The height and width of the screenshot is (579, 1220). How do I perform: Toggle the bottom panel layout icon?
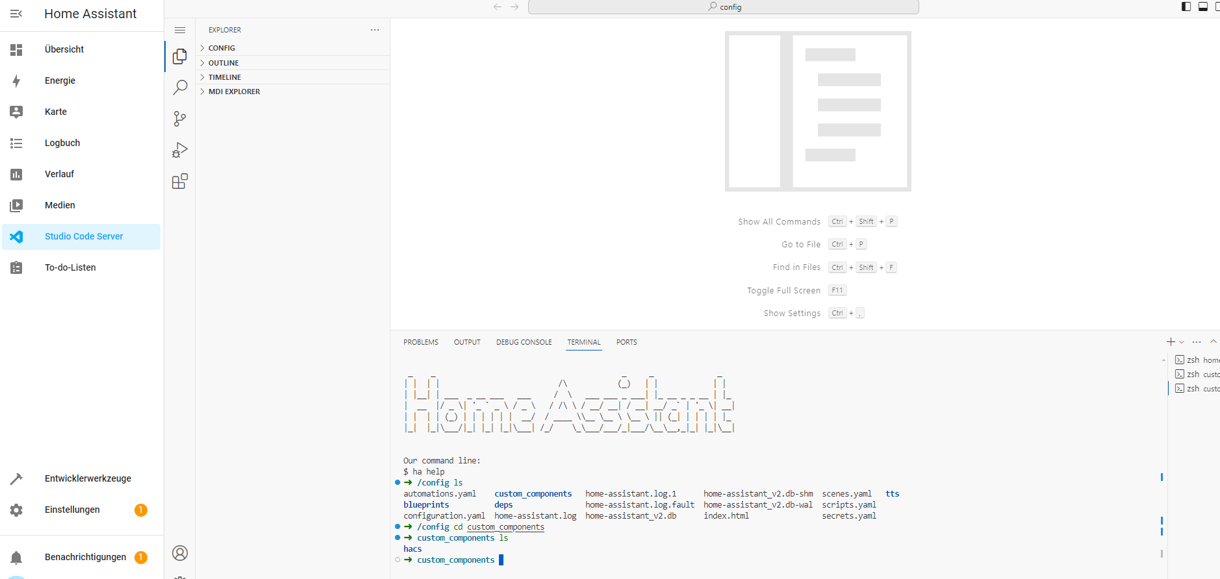(x=1203, y=6)
